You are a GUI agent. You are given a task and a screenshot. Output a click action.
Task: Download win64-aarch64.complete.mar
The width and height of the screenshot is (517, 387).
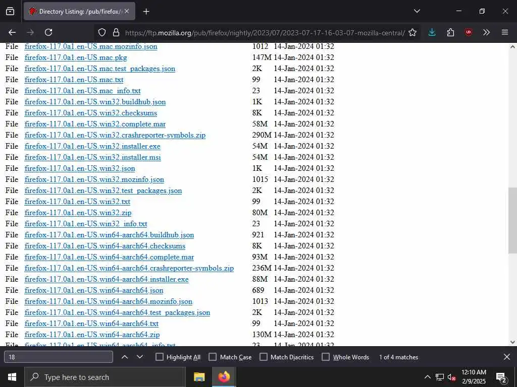coord(109,257)
